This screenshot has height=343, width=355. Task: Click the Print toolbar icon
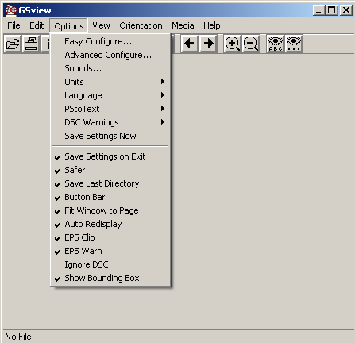click(31, 44)
